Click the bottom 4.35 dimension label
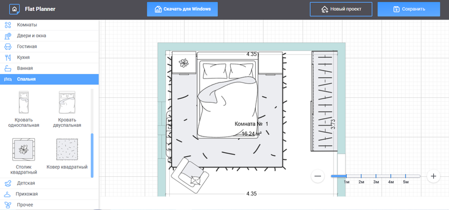449x210 pixels. [251, 194]
